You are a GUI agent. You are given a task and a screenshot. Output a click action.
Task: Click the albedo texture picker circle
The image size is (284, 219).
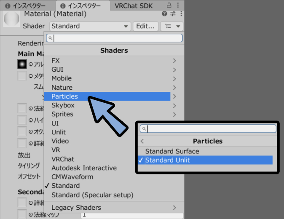point(31,64)
